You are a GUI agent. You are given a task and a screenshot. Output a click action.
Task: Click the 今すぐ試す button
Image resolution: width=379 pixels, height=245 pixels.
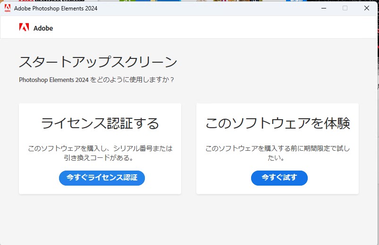[x=279, y=178]
